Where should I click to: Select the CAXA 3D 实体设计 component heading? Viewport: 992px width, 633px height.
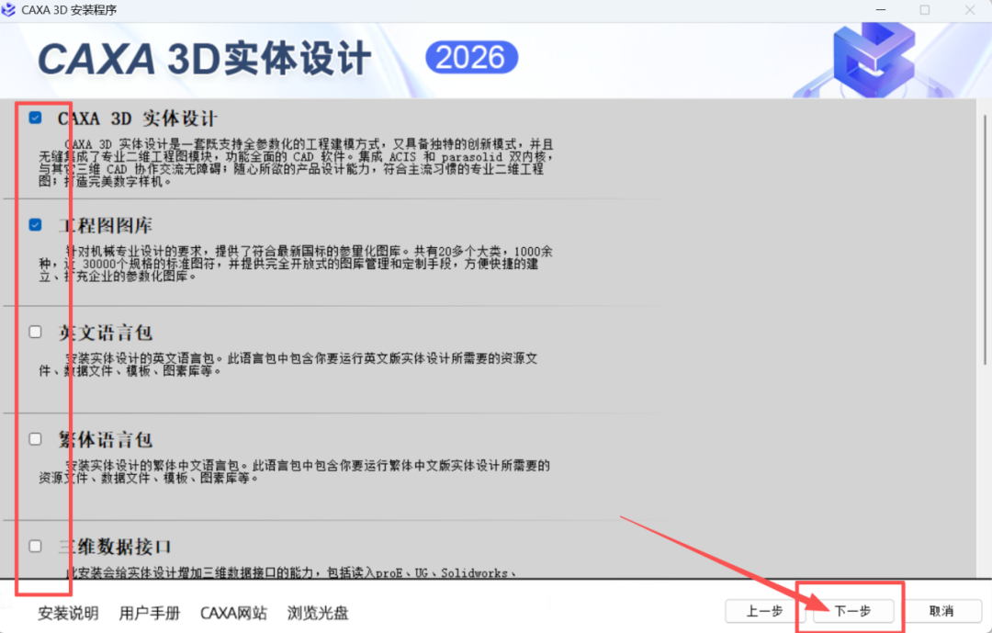click(137, 119)
